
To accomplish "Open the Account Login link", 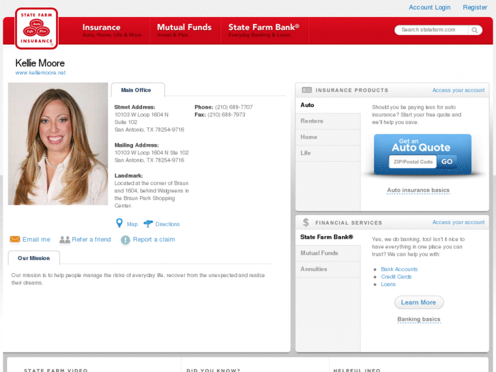I will pyautogui.click(x=430, y=8).
